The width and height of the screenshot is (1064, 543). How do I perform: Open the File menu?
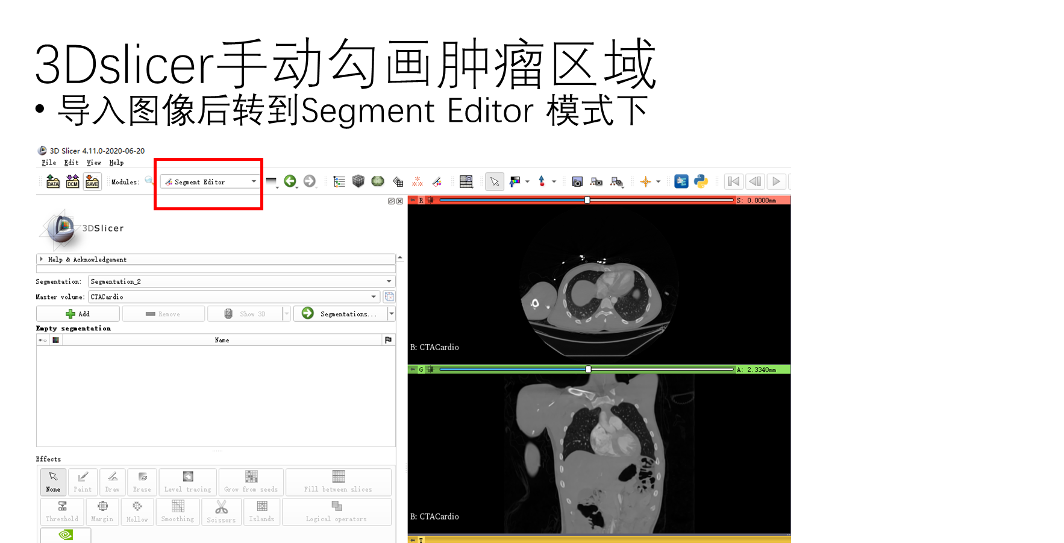(49, 163)
